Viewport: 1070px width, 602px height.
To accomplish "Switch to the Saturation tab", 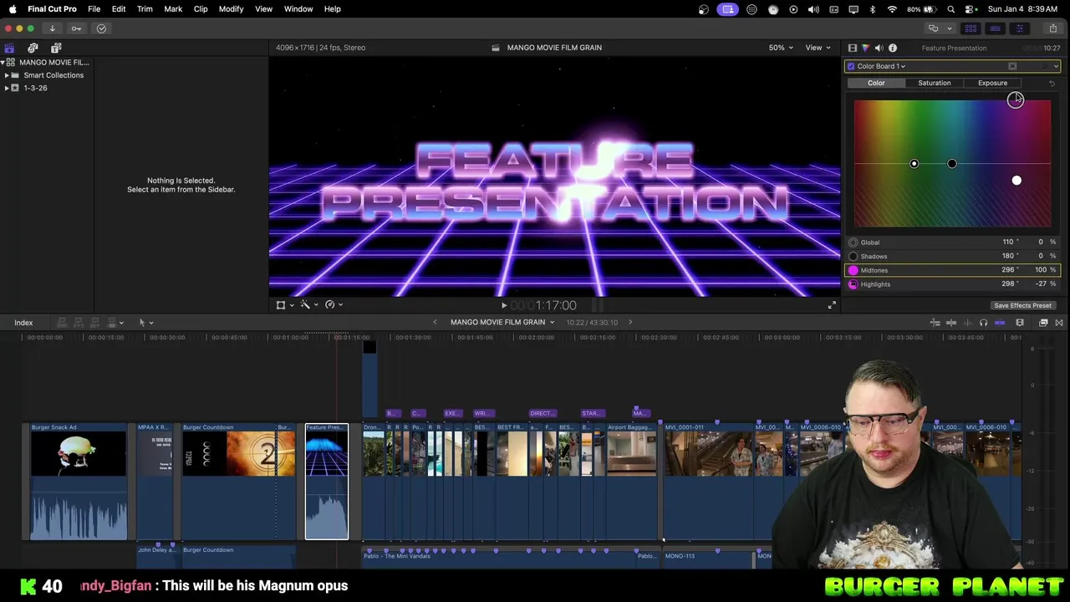I will [x=934, y=83].
